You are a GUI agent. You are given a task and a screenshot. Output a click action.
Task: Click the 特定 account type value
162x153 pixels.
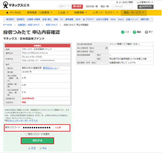[24, 102]
